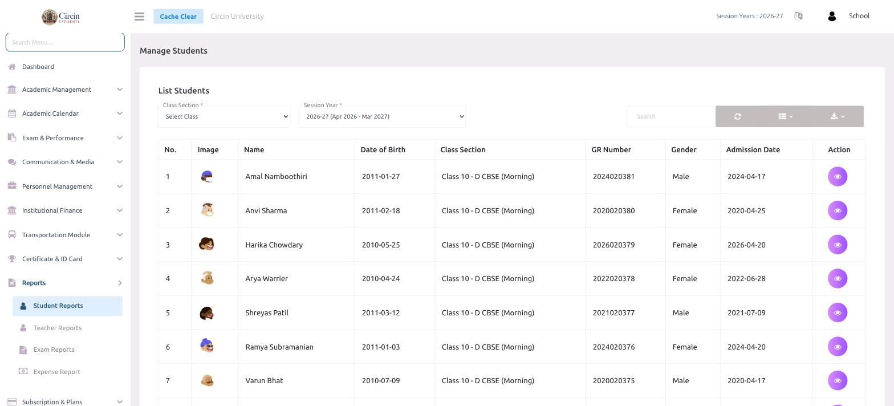Click the School account name
This screenshot has width=894, height=406.
[859, 16]
